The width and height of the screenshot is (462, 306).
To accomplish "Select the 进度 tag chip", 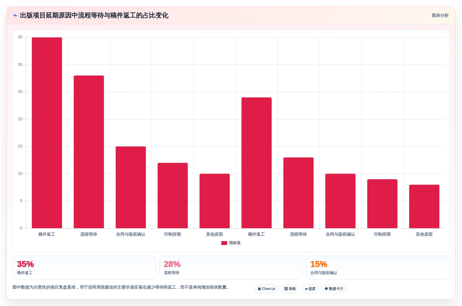I will tap(310, 289).
